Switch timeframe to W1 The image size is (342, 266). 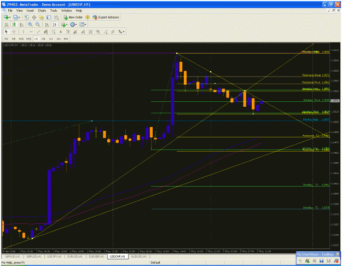pos(59,39)
